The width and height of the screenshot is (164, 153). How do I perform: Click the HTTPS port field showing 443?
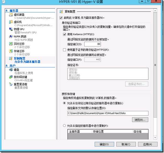[92, 60]
